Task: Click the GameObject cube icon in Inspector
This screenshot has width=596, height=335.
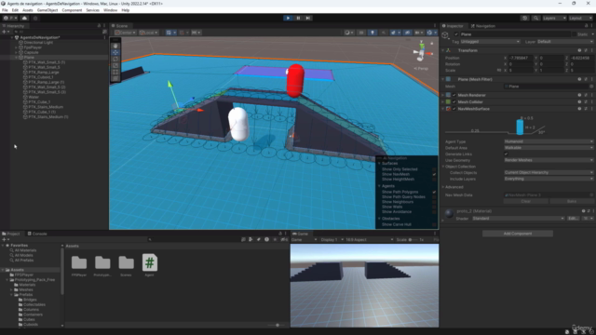Action: (445, 35)
